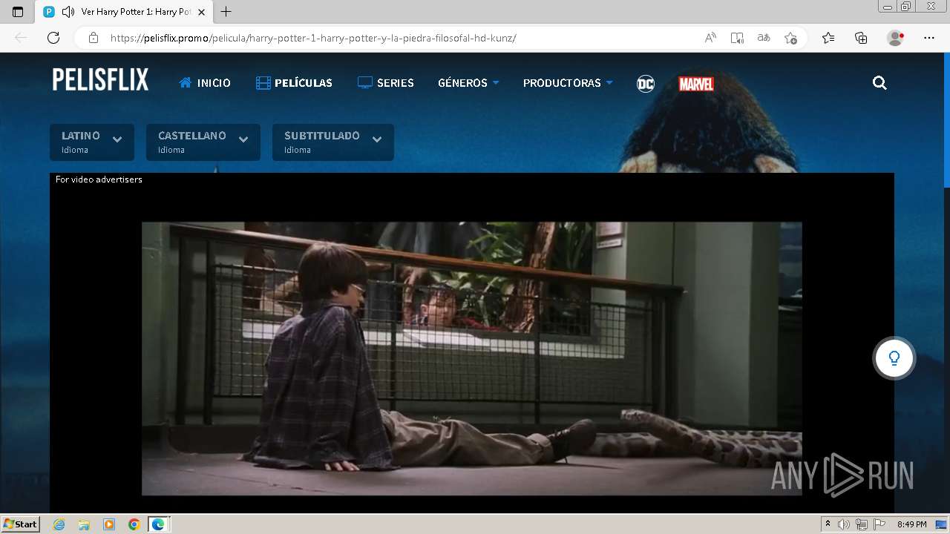Click the PELISFLIX logo
This screenshot has height=534, width=950.
[100, 80]
